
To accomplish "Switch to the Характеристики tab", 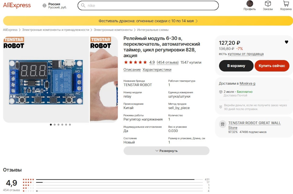I will [x=157, y=70].
